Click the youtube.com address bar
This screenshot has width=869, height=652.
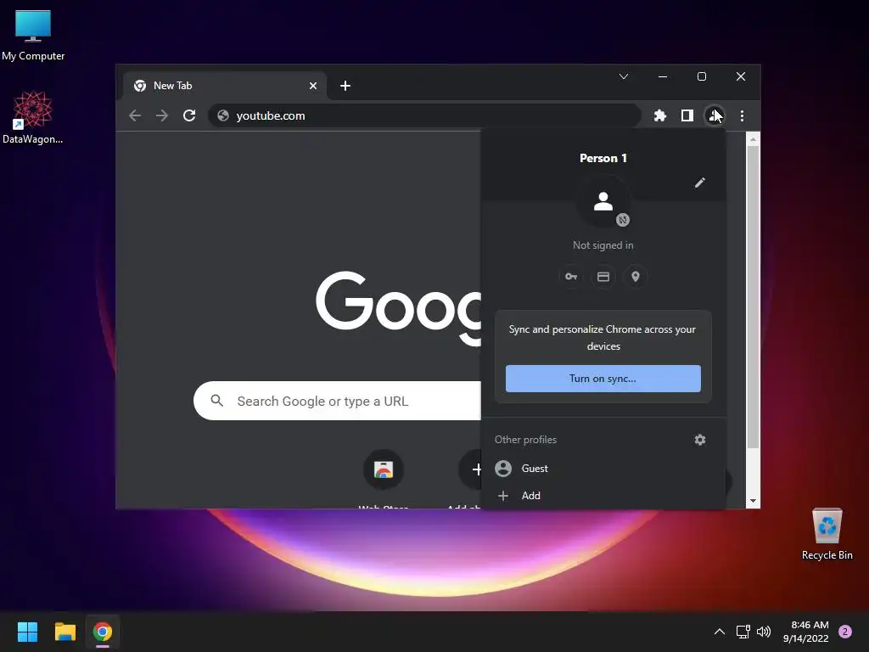(424, 115)
